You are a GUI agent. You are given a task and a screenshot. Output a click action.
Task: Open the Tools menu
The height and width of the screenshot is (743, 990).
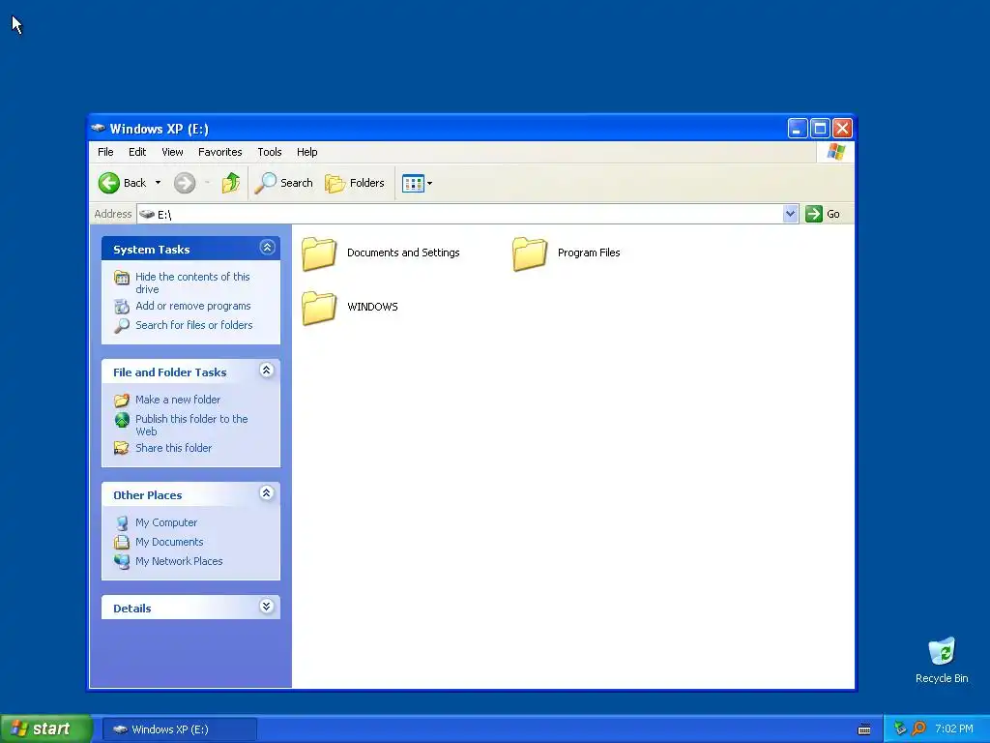pos(270,152)
